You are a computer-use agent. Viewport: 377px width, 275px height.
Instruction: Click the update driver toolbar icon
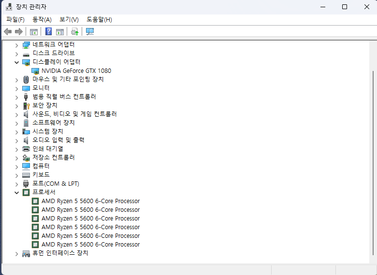[75, 32]
